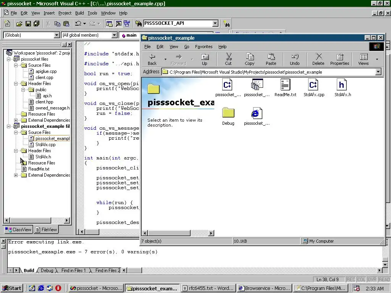This screenshot has width=391, height=293.
Task: Click the Save All toolbar icon
Action: (x=36, y=24)
